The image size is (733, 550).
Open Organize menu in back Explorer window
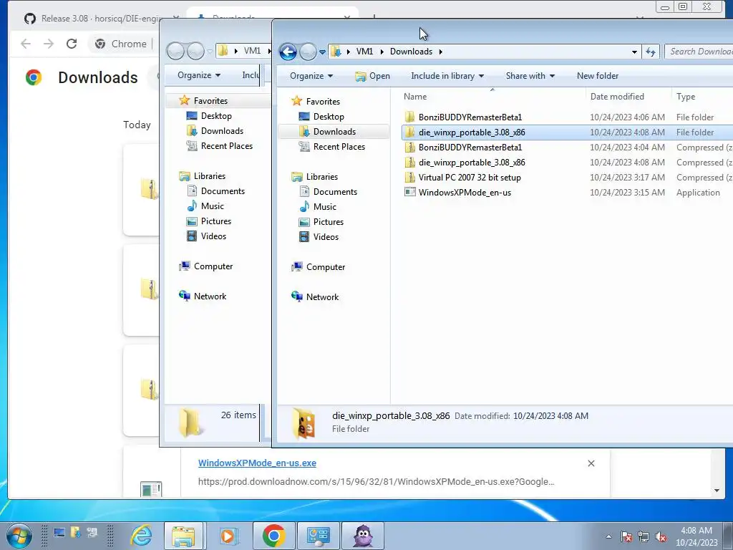point(199,74)
